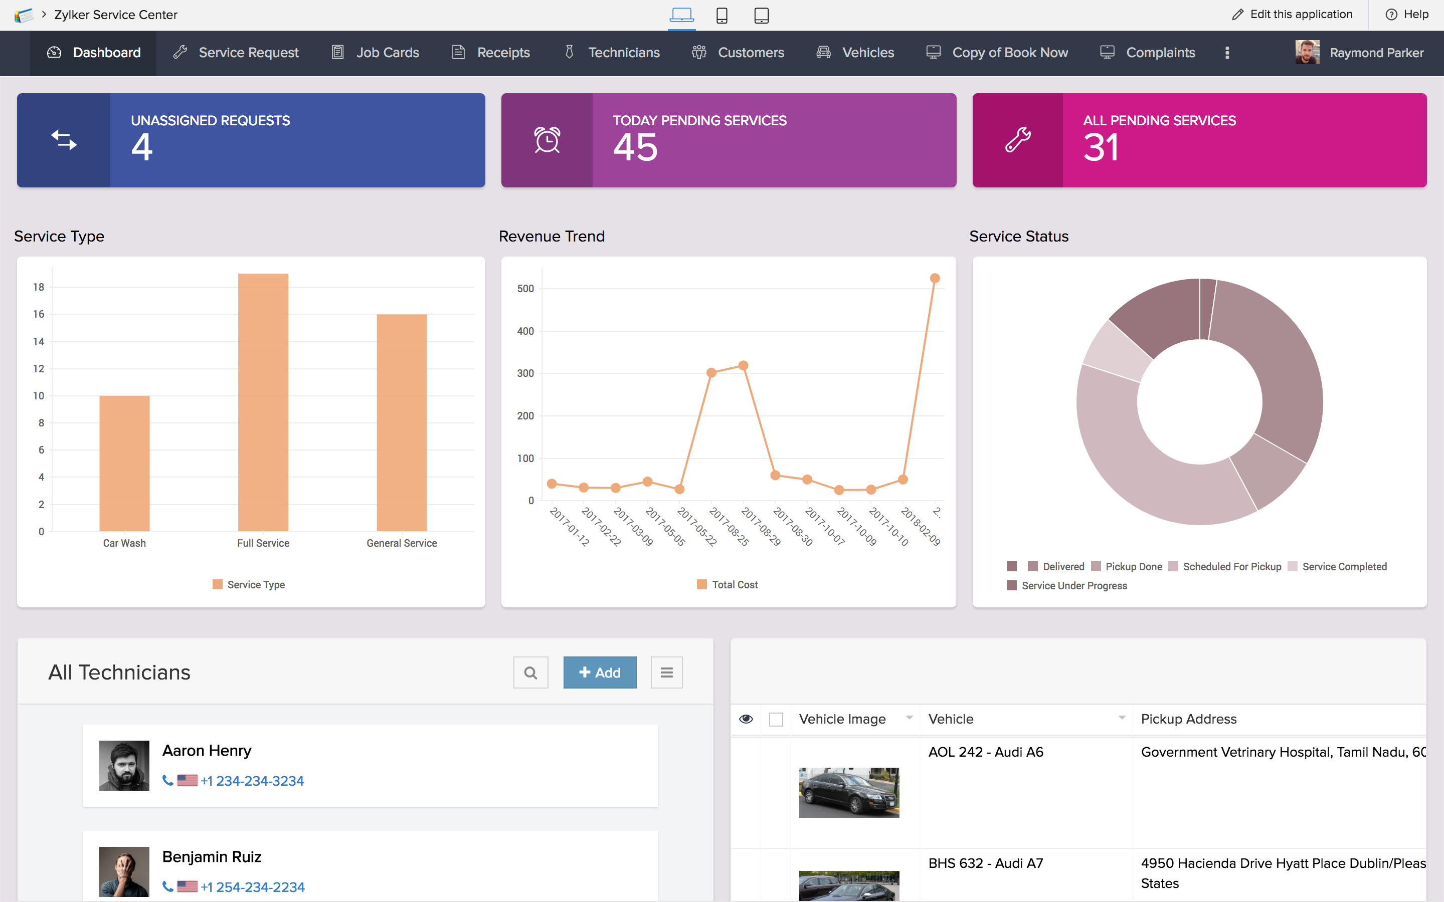Click the technician list filter button
The height and width of the screenshot is (902, 1444).
(665, 670)
